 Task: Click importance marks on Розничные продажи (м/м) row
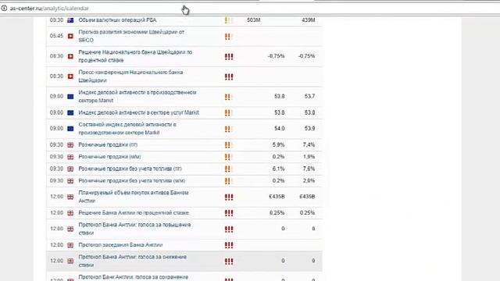228,157
